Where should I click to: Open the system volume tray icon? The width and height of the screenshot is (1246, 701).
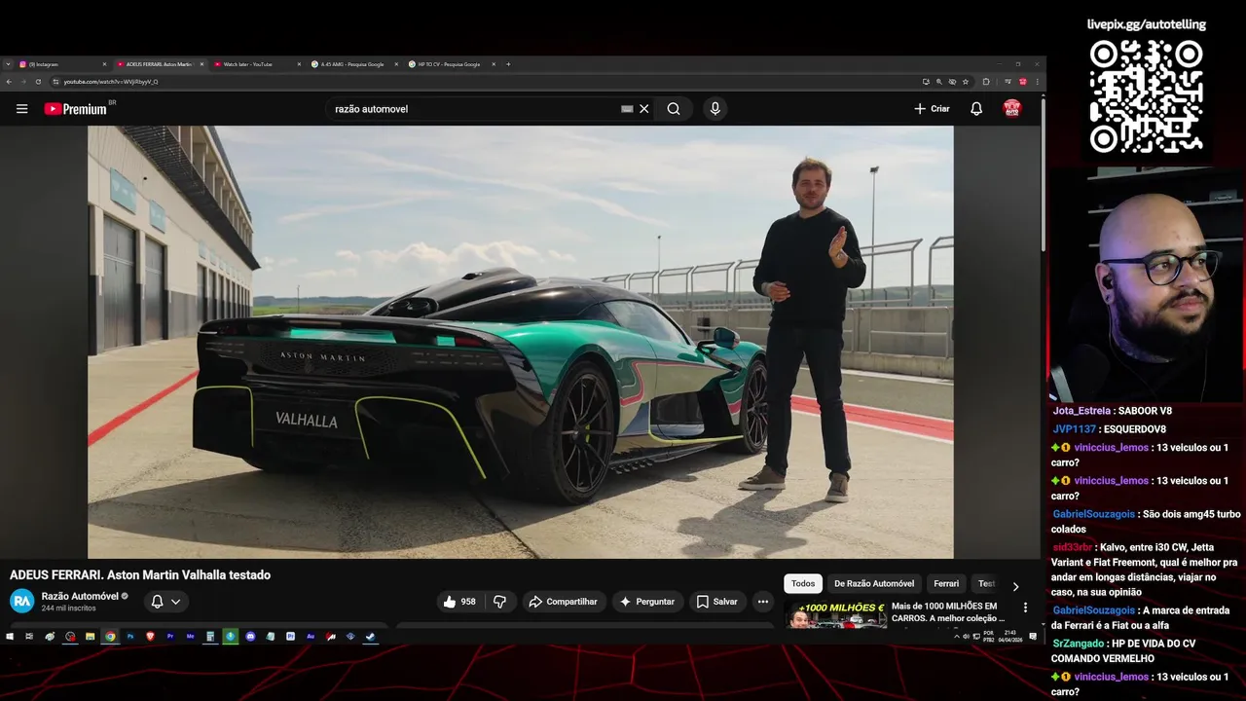coord(966,636)
